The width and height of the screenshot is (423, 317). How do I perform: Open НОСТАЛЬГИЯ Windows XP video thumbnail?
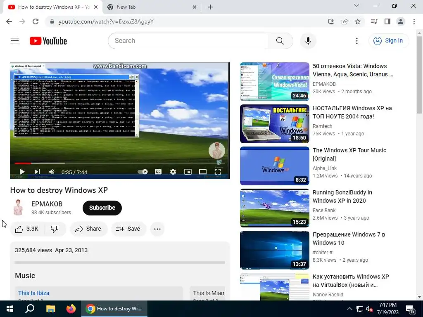pos(275,124)
